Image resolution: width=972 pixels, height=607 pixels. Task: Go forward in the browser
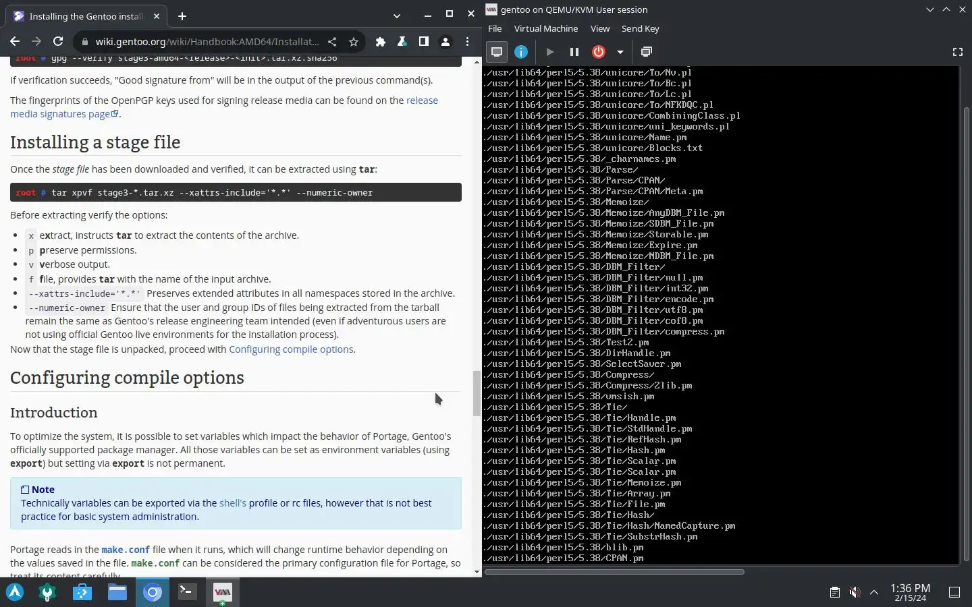(36, 42)
